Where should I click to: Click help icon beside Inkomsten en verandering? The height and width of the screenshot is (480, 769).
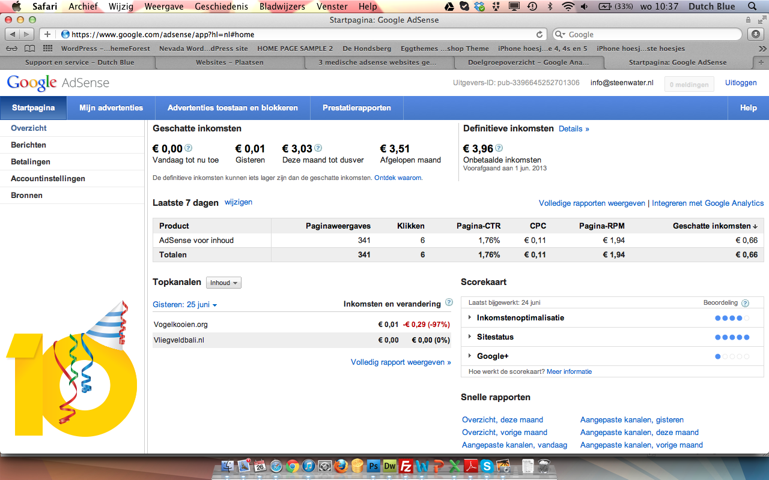(449, 303)
